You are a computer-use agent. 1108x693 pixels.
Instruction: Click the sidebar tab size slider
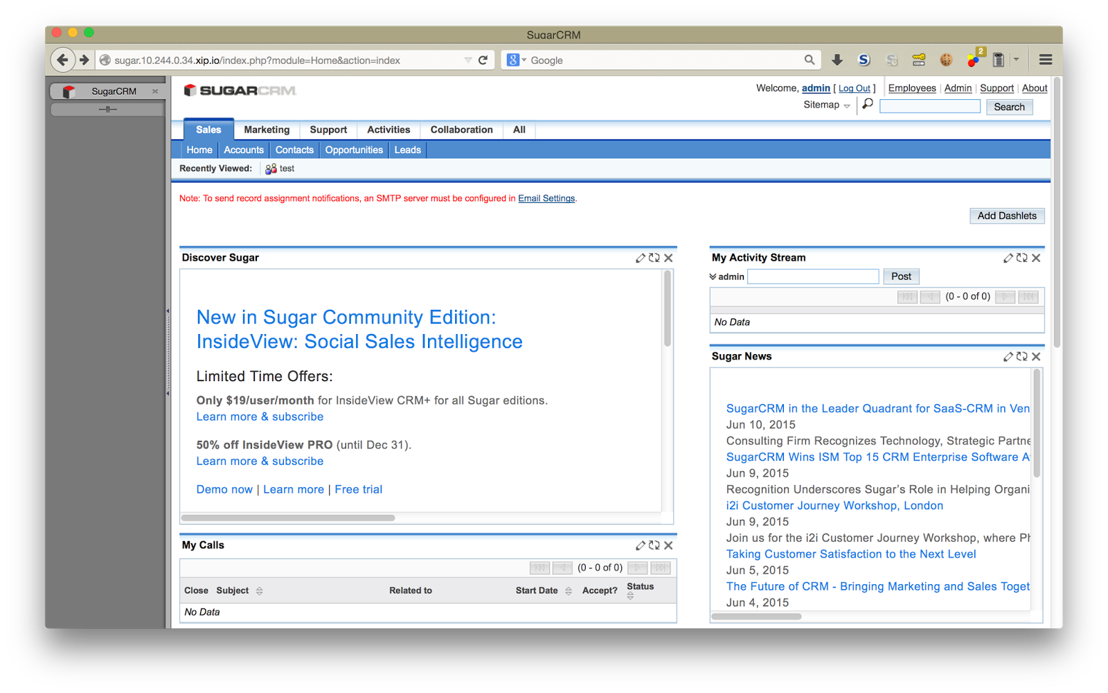pyautogui.click(x=108, y=109)
